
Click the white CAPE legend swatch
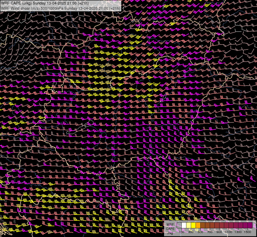(x=184, y=225)
